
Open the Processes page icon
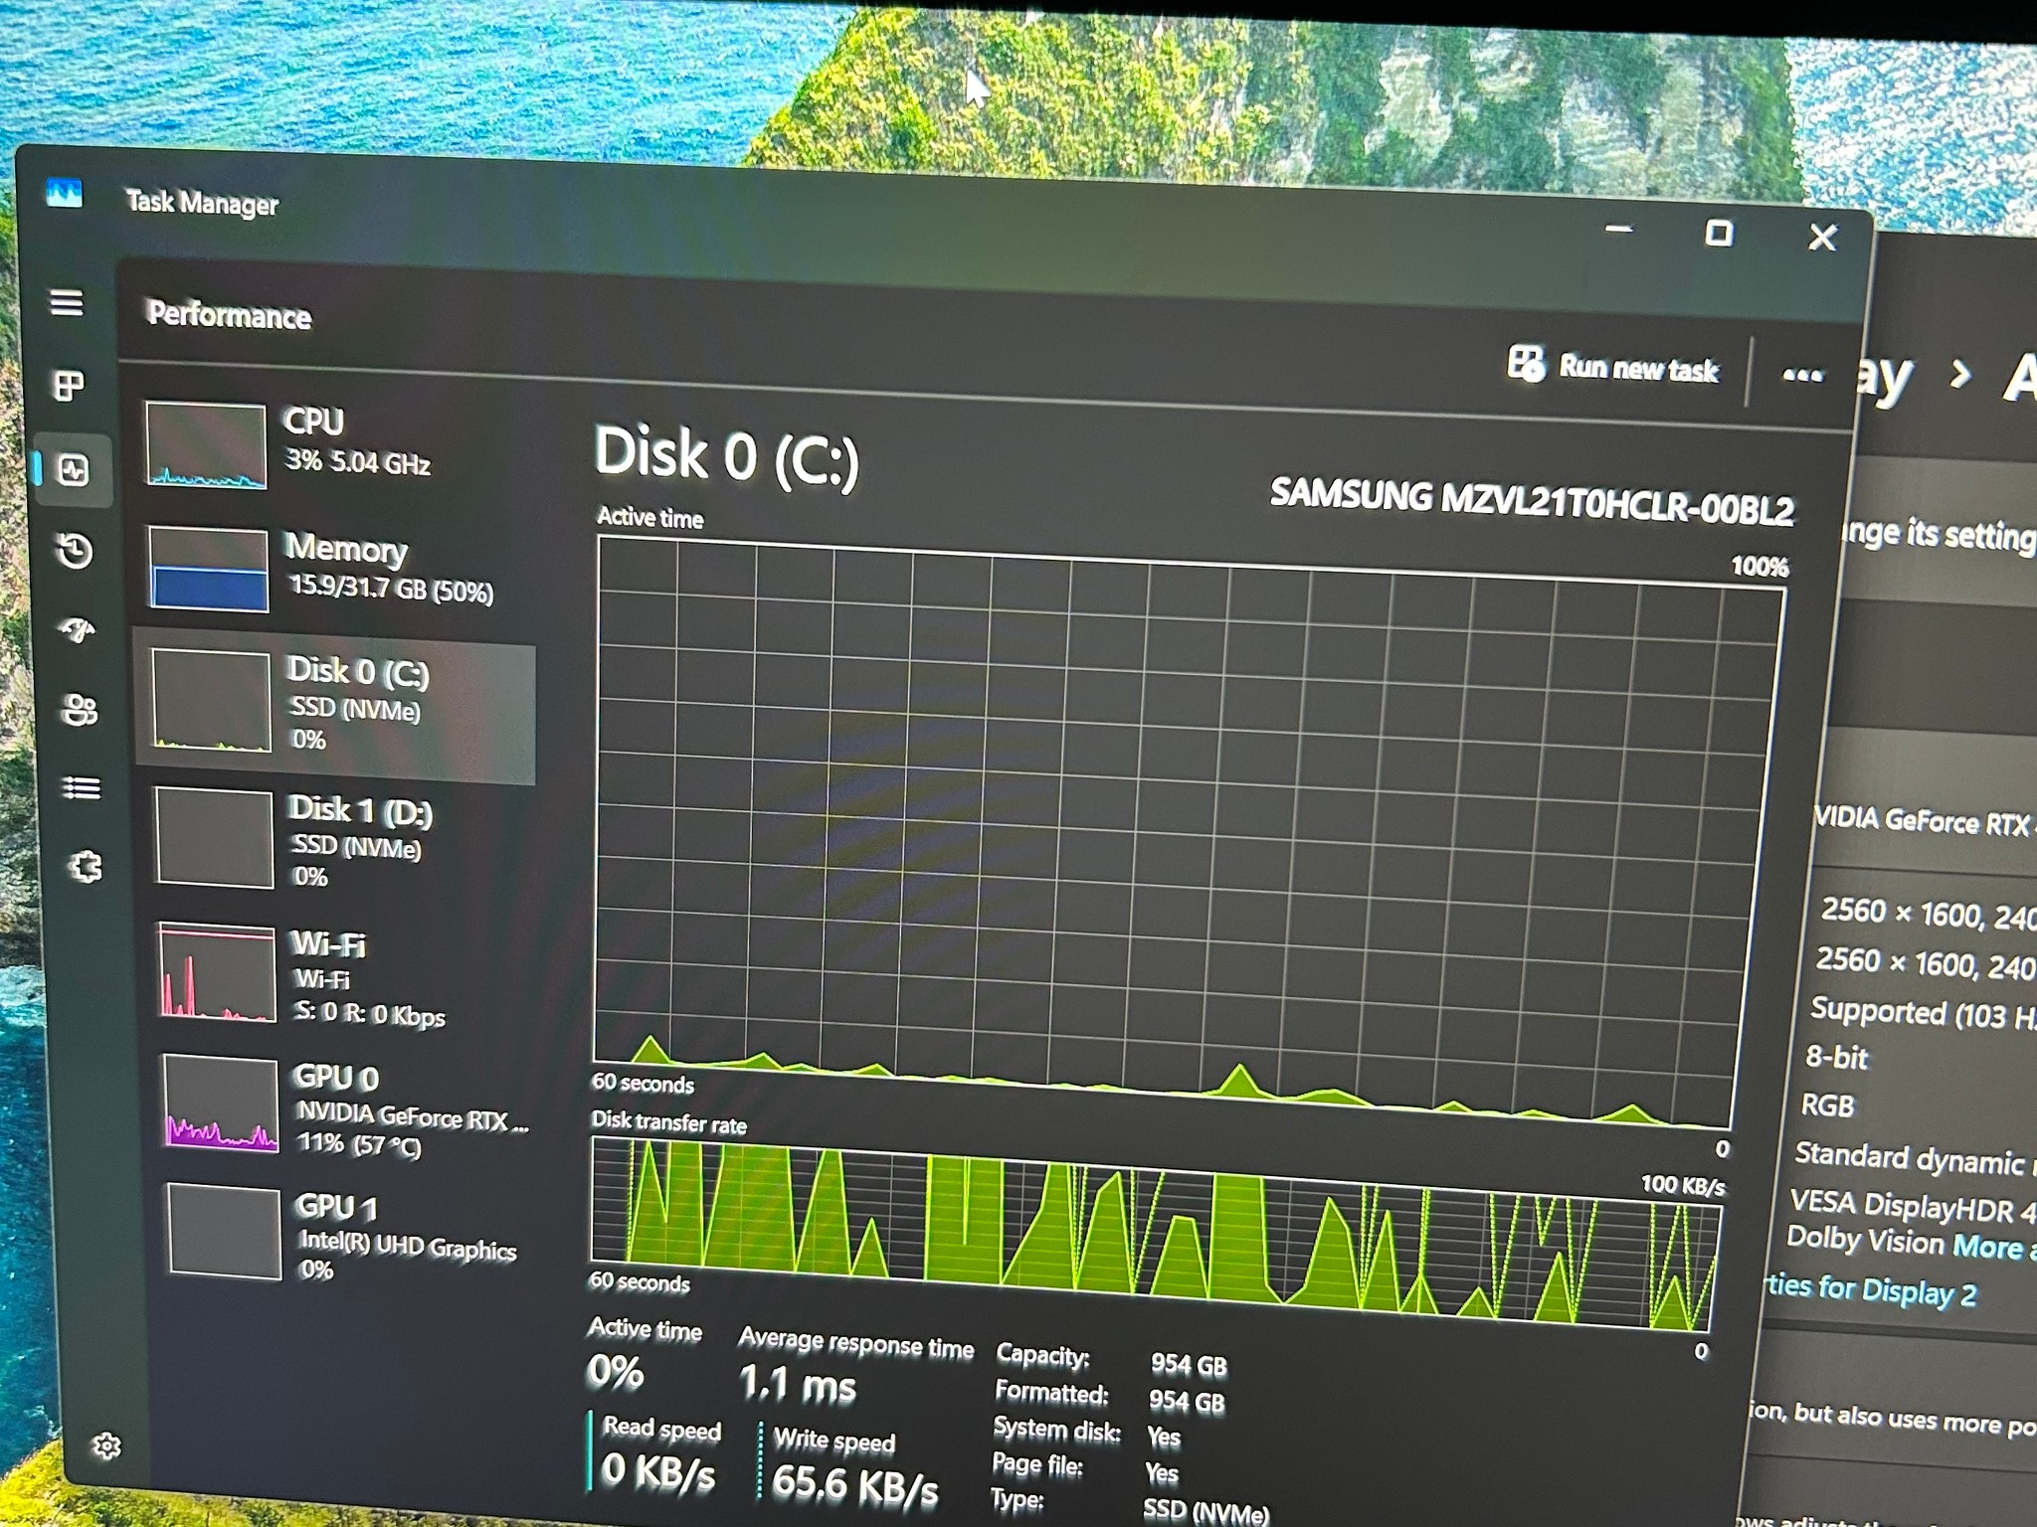pos(69,385)
